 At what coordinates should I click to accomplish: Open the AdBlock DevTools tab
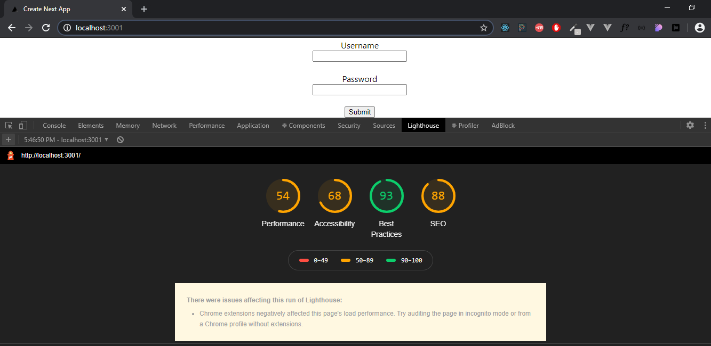coord(503,126)
